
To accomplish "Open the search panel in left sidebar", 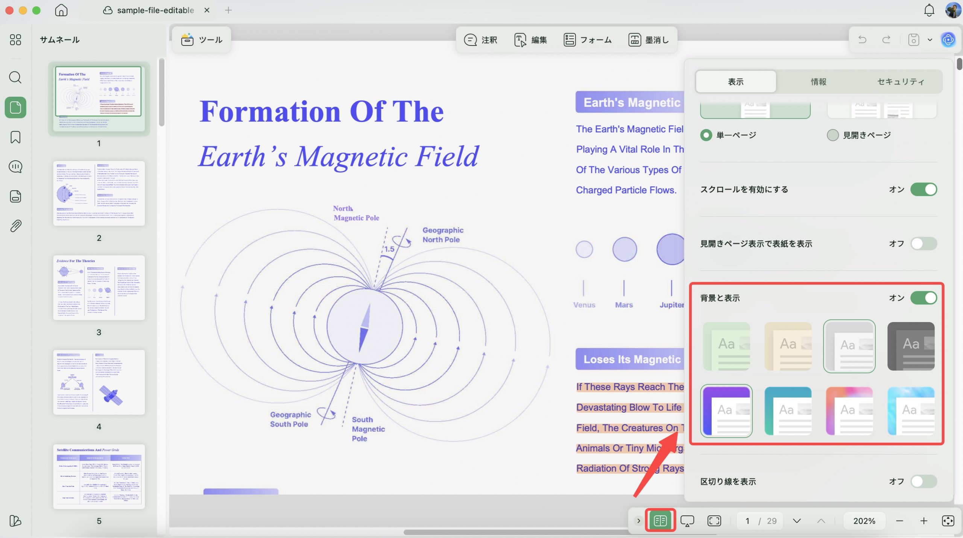I will (x=15, y=77).
